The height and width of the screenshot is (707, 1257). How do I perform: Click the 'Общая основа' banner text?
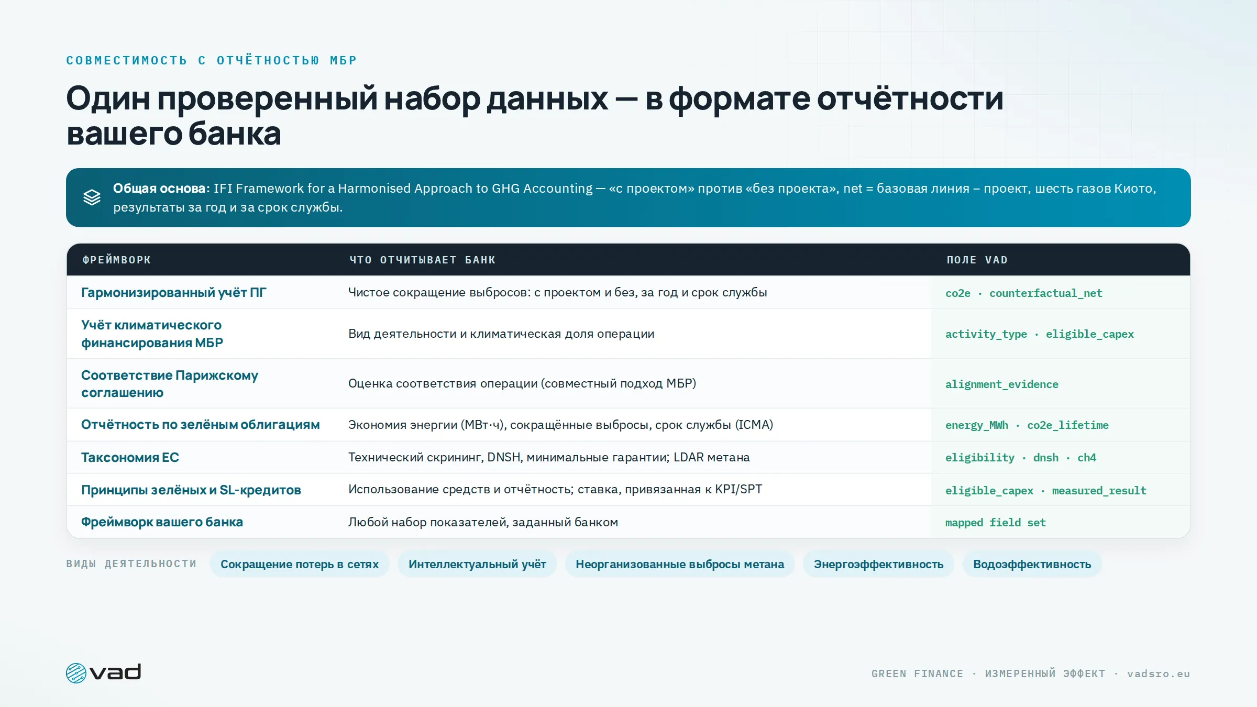click(161, 188)
